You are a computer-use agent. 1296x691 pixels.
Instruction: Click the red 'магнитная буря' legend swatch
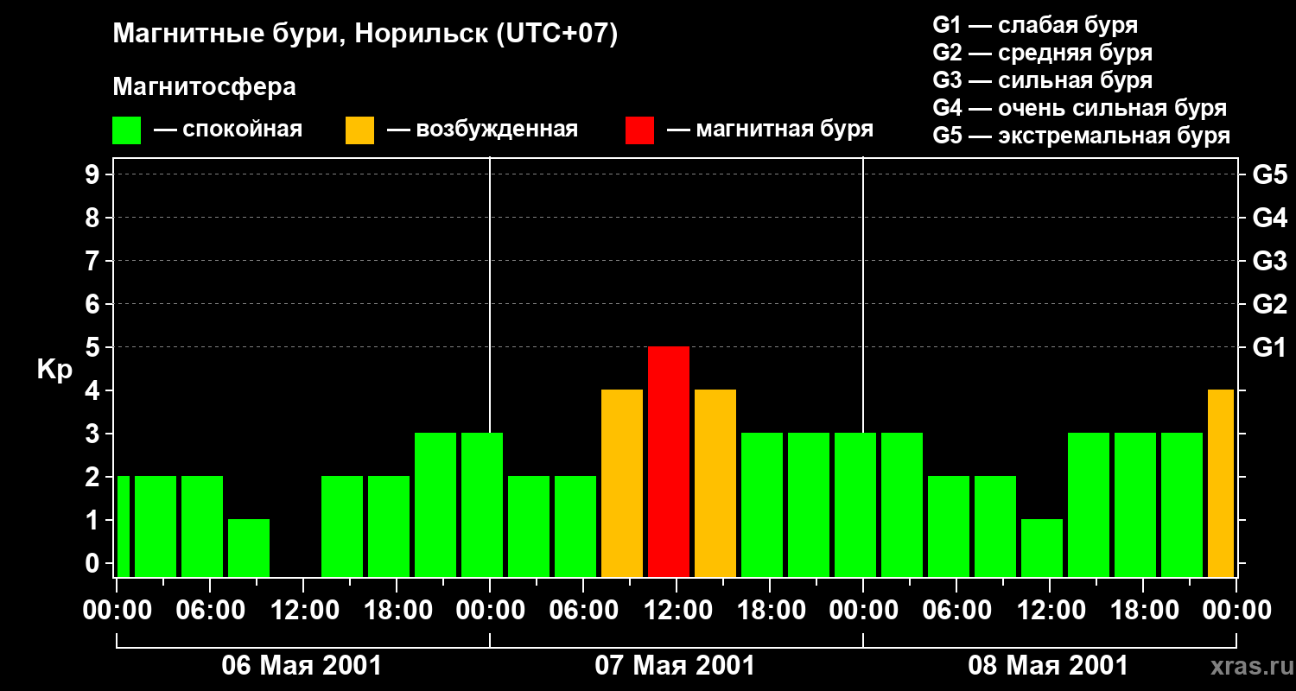coord(639,130)
